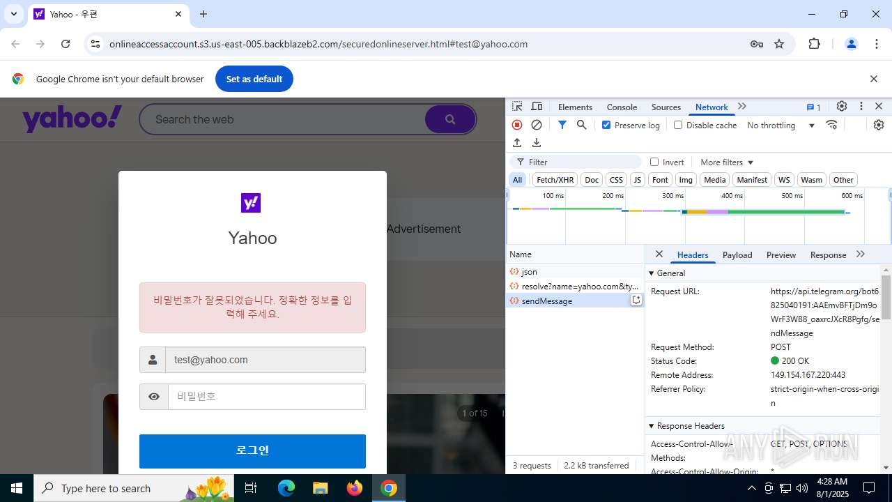Image resolution: width=892 pixels, height=502 pixels.
Task: Open Firefox from the taskbar
Action: coord(355,488)
